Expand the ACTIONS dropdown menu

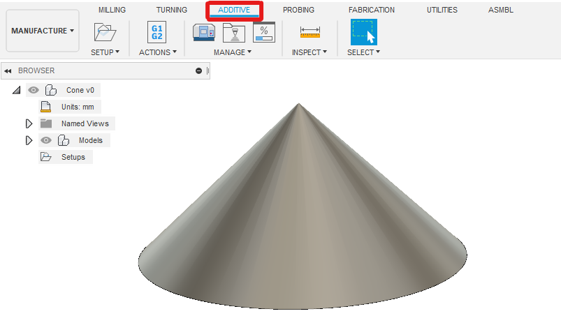(x=158, y=52)
